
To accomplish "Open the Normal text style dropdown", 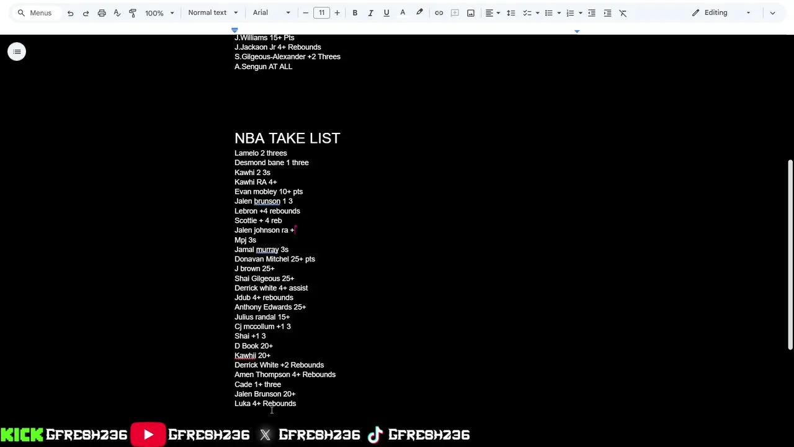I will [213, 12].
